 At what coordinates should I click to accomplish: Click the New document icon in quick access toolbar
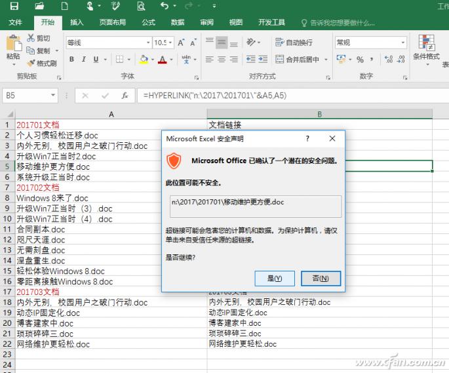65,6
